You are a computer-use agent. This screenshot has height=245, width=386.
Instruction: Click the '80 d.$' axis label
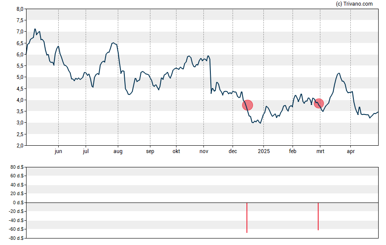pyautogui.click(x=17, y=167)
